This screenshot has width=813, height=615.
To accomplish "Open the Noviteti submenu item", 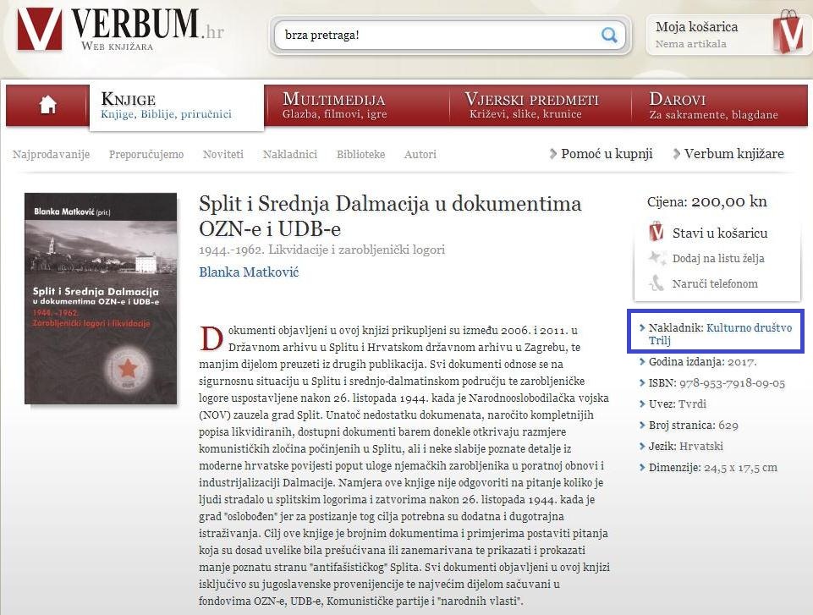I will 222,155.
